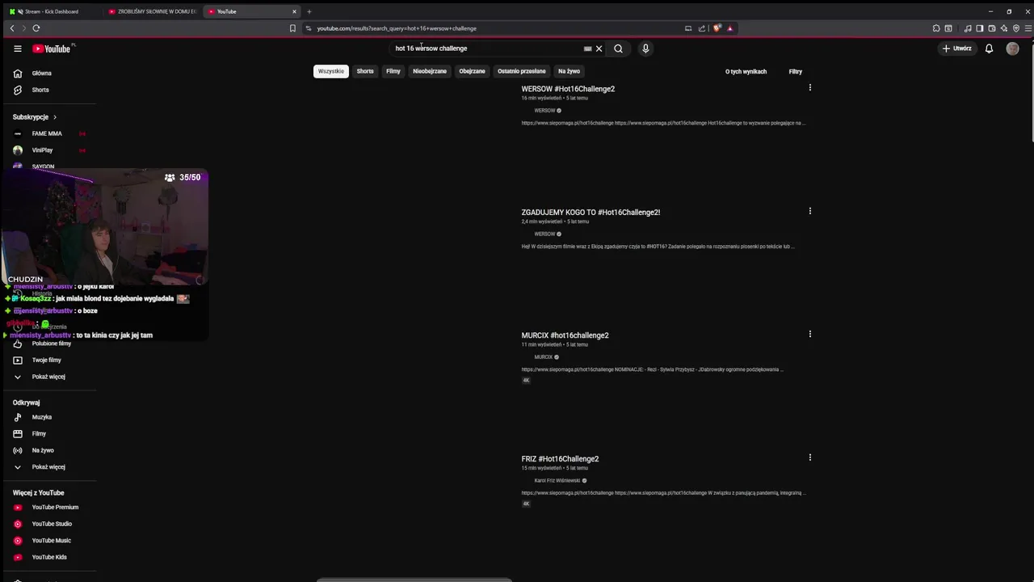Open site settings icon beside the URL
Image resolution: width=1034 pixels, height=582 pixels.
pyautogui.click(x=309, y=28)
